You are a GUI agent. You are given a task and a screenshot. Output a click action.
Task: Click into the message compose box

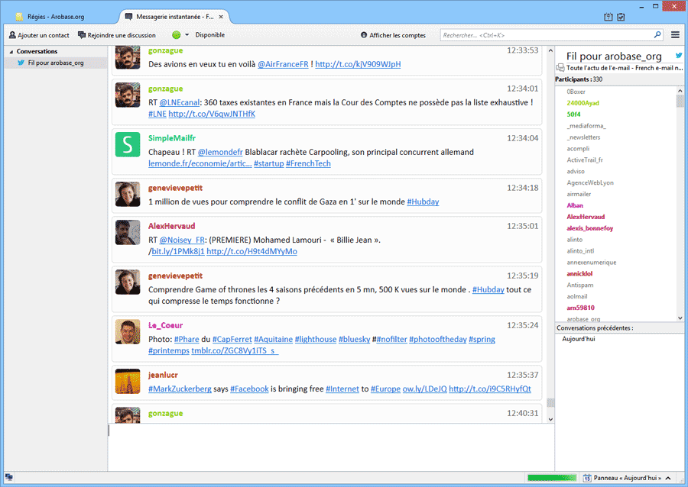tap(331, 447)
